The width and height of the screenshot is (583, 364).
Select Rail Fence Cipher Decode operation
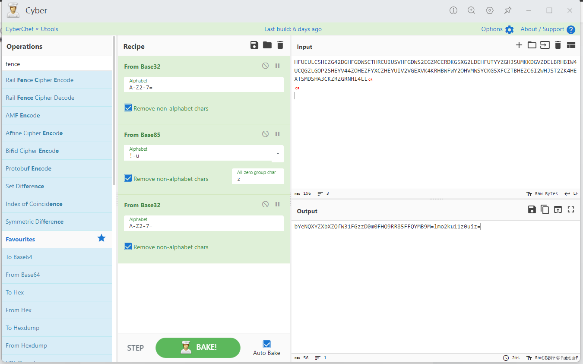point(57,98)
